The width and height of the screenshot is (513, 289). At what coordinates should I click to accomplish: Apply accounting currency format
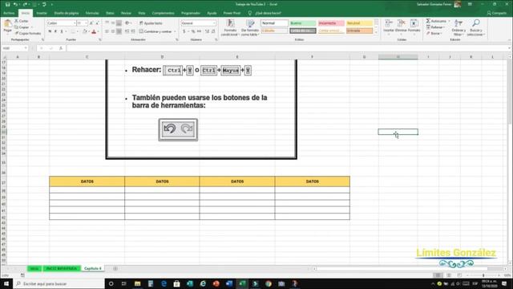coord(184,31)
